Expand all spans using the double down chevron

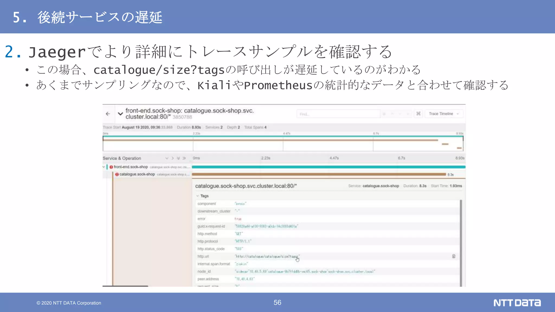pyautogui.click(x=178, y=158)
